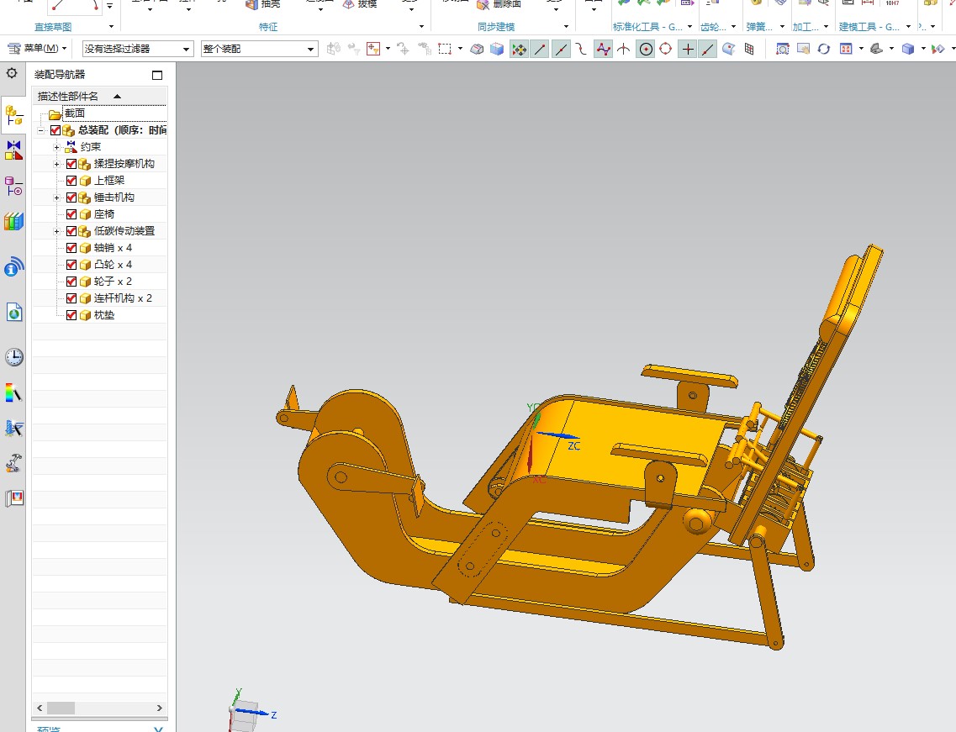Uncheck the 锤击机构 checkbox
The image size is (956, 732).
coord(71,197)
